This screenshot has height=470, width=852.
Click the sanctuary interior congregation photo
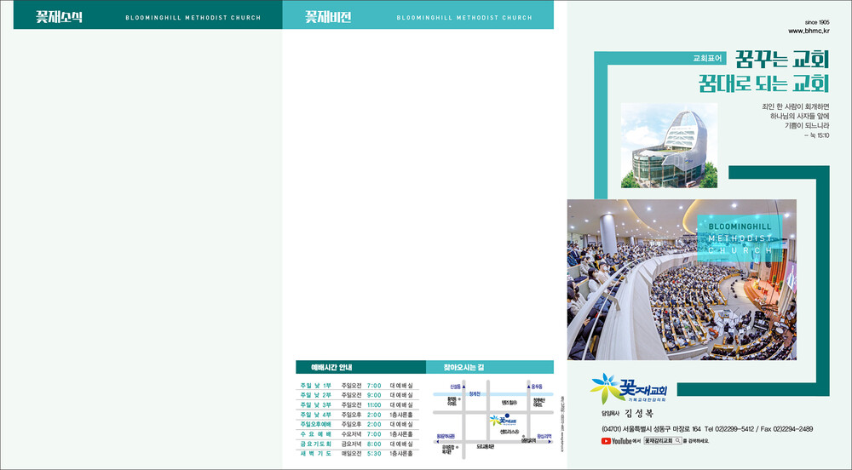pos(682,278)
